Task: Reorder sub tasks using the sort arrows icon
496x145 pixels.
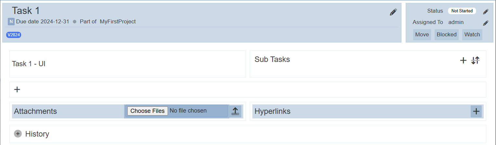Action: [475, 60]
